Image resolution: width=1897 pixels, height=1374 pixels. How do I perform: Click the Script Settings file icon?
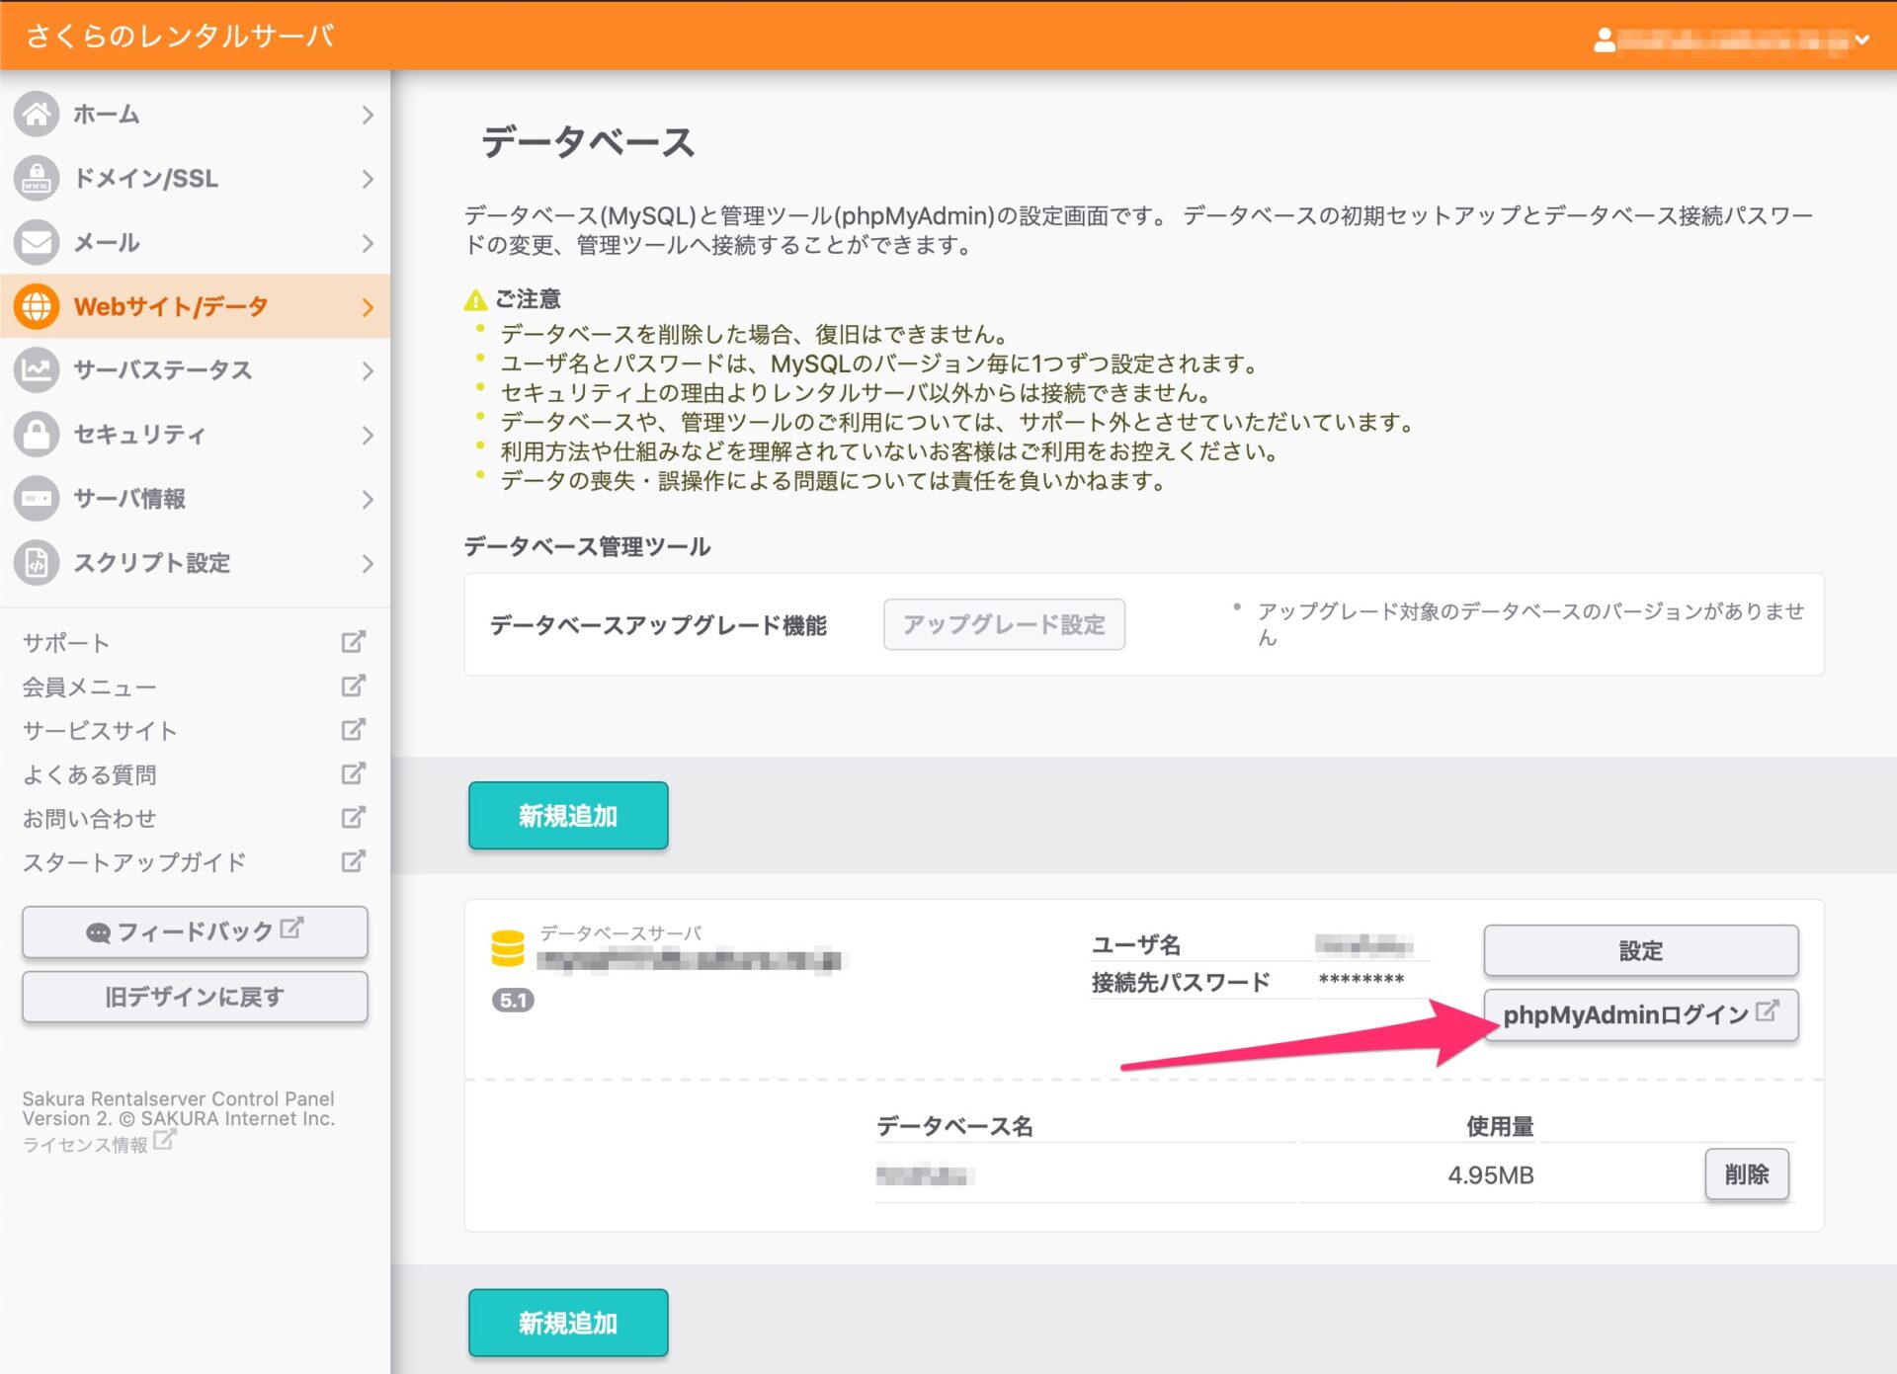pos(37,563)
